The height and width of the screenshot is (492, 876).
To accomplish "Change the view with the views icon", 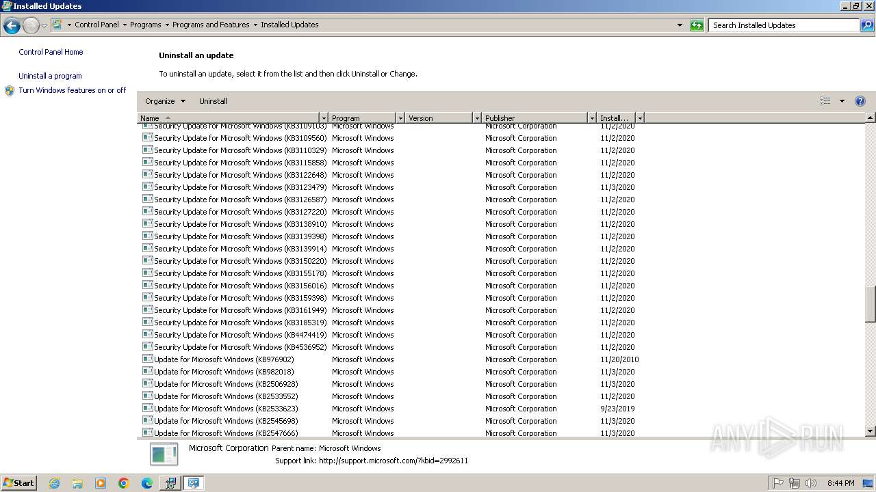I will 825,101.
